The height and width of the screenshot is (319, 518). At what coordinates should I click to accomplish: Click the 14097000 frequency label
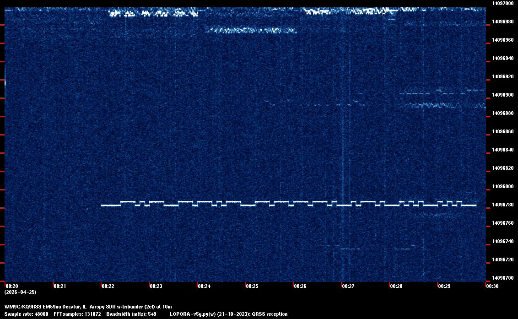pos(503,3)
